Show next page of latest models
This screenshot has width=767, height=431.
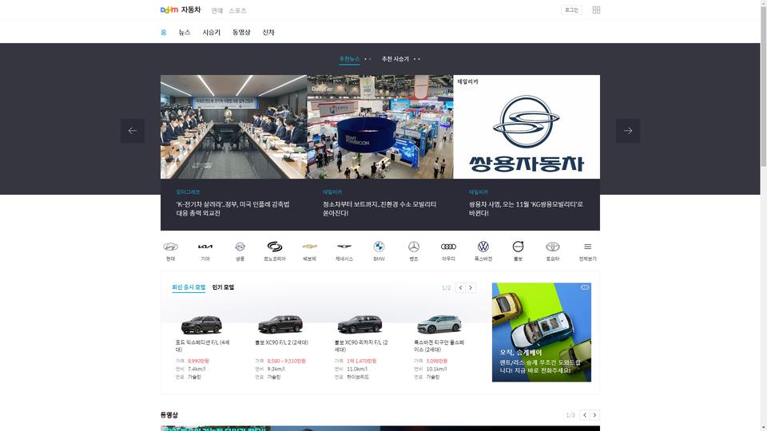point(471,287)
